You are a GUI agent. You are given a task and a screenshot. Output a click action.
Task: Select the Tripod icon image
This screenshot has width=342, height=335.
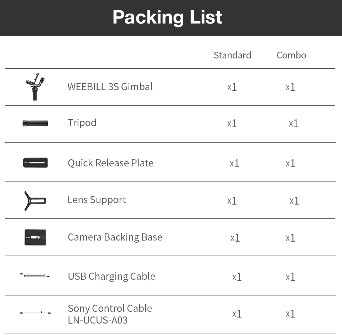coord(35,123)
